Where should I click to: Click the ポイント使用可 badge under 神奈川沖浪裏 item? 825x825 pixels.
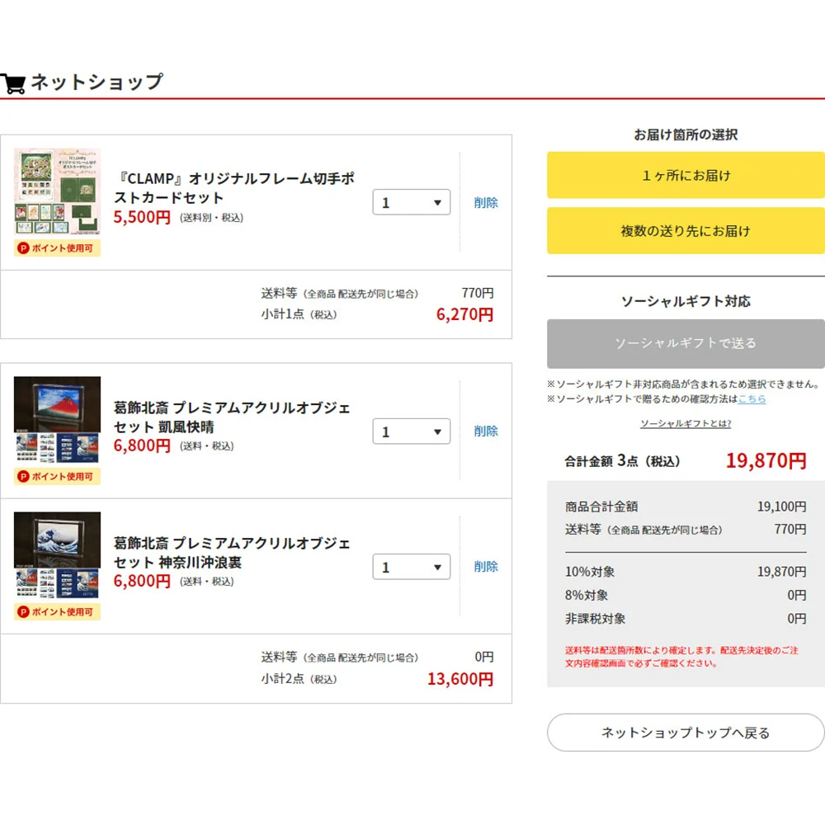coord(57,612)
